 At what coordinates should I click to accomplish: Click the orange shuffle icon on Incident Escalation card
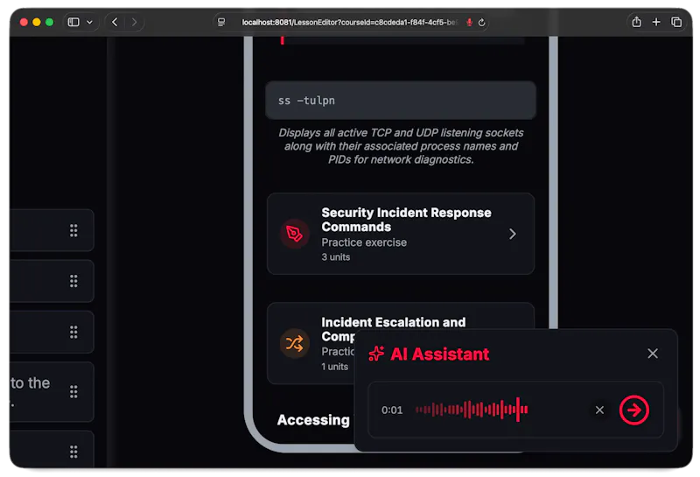tap(295, 343)
